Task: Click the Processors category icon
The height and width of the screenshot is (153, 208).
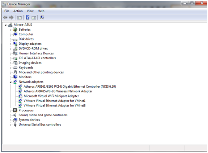Action: coord(15,110)
